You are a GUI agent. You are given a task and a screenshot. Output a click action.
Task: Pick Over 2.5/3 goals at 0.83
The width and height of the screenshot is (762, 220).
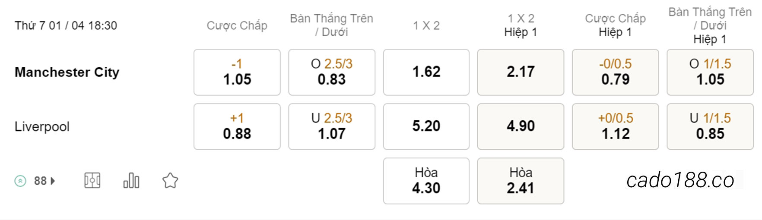click(332, 72)
